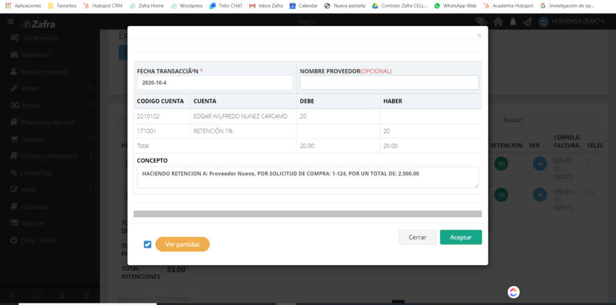Click the Cerrar button
The height and width of the screenshot is (305, 616).
pos(417,238)
